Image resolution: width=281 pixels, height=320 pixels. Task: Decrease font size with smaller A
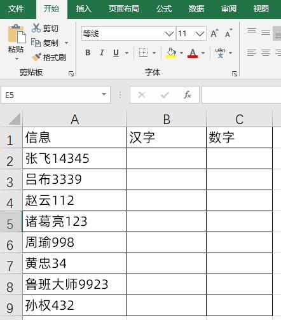pyautogui.click(x=228, y=33)
